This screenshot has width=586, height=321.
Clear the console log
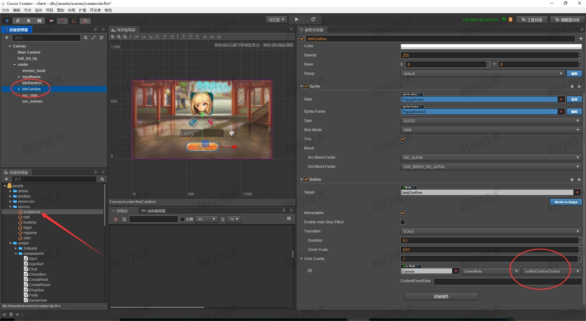pyautogui.click(x=116, y=219)
